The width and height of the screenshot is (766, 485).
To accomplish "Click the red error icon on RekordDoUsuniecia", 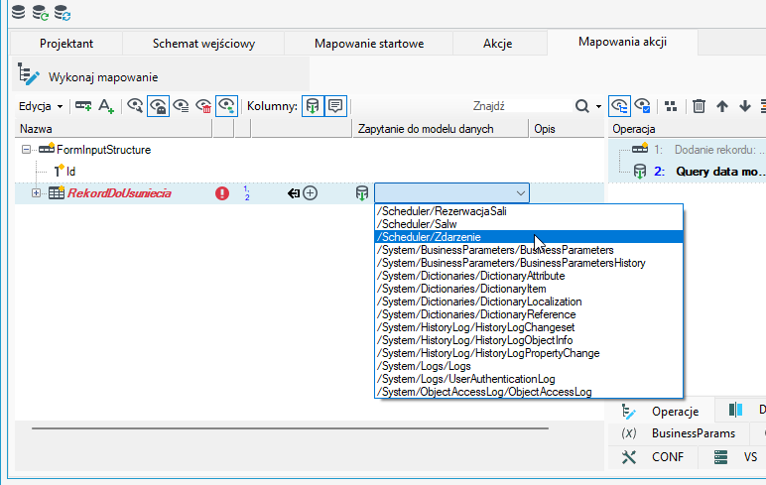I will tap(222, 193).
